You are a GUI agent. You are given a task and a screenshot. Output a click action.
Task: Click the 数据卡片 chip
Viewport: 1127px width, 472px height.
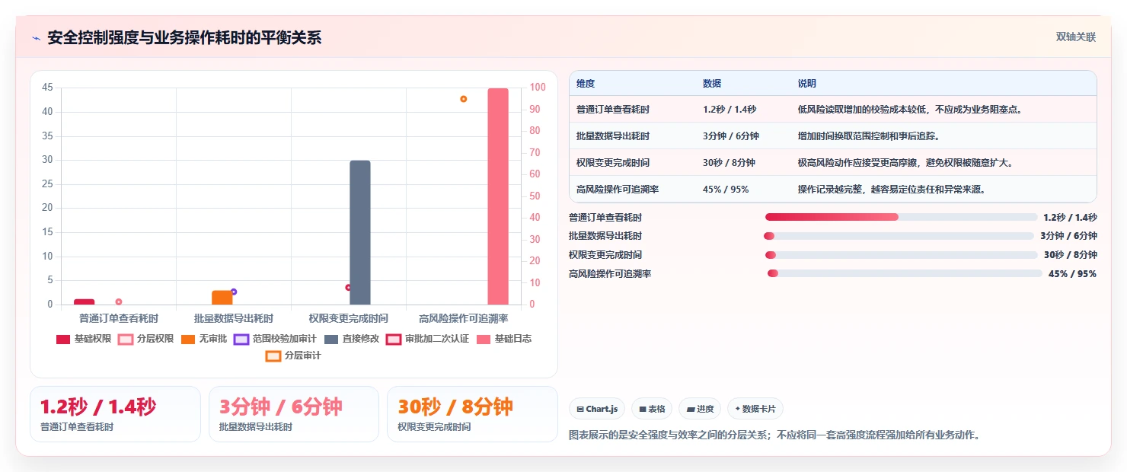pos(755,409)
